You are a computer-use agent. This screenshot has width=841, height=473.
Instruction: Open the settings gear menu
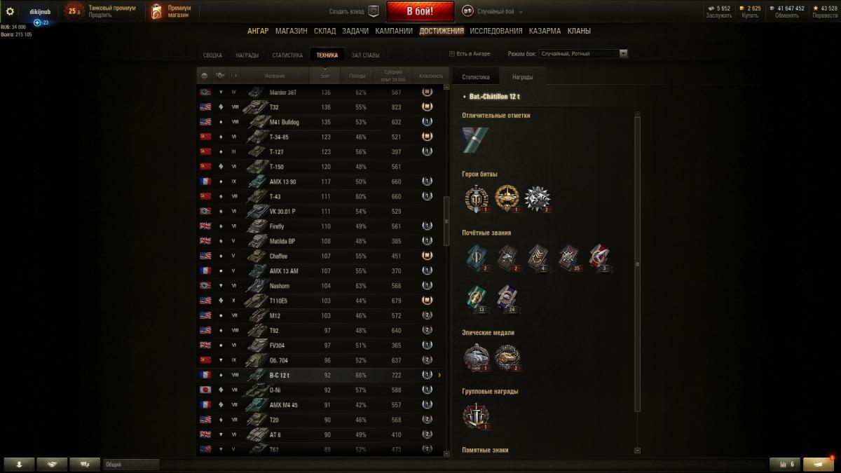tap(10, 11)
